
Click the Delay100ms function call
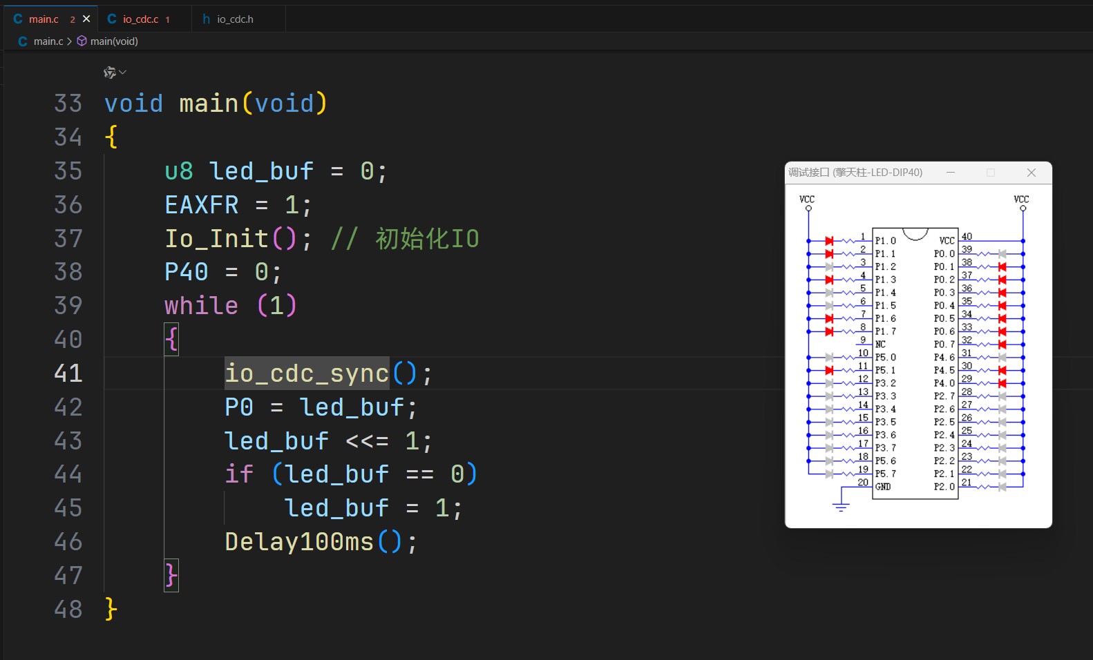pos(299,542)
